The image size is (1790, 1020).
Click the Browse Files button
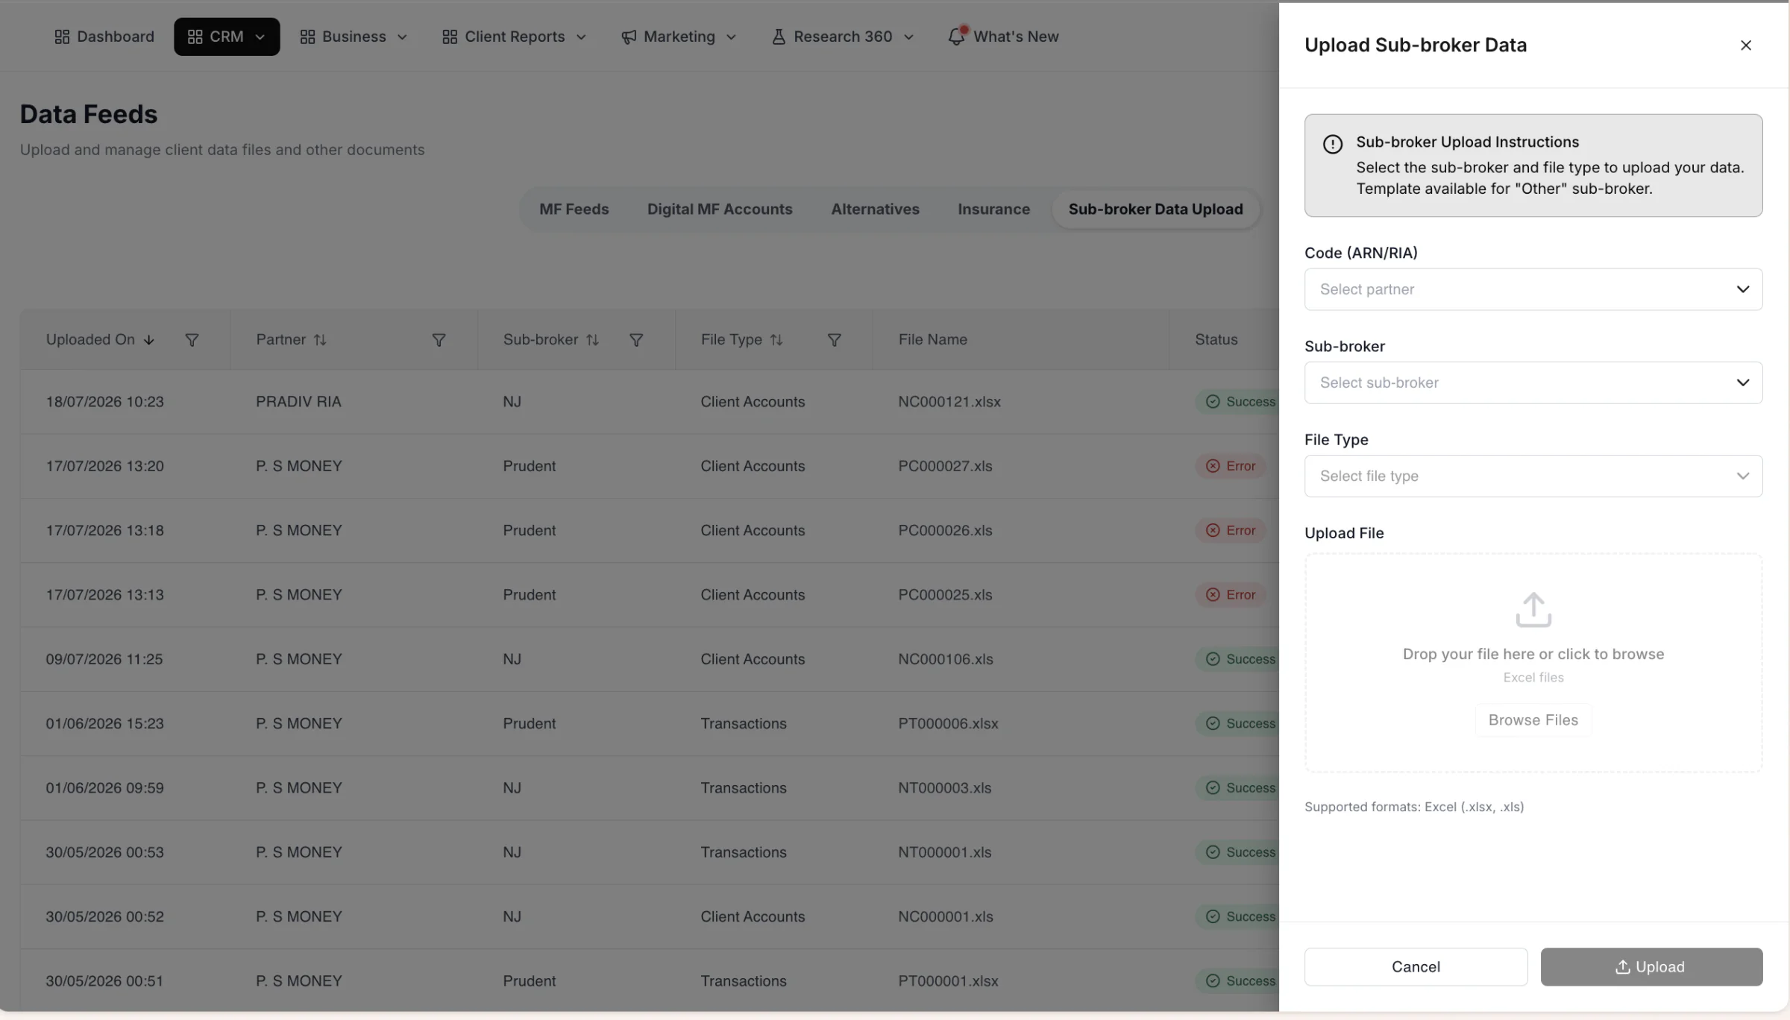click(1533, 720)
